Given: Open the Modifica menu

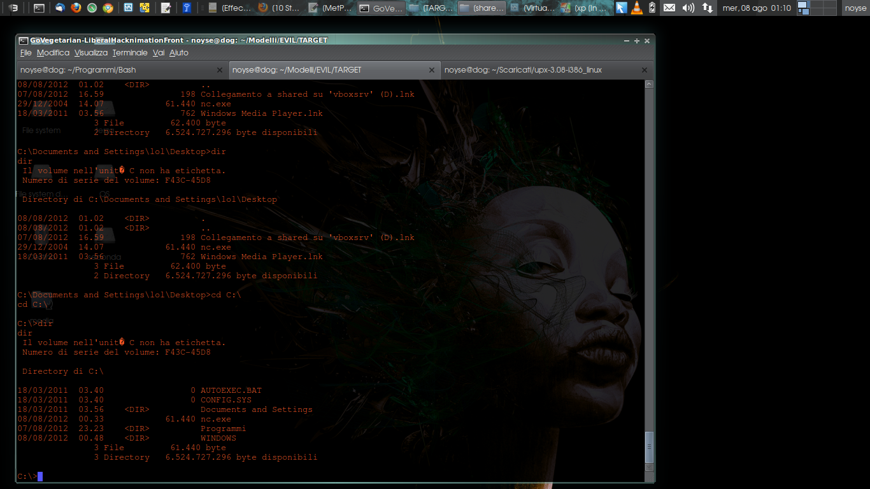Looking at the screenshot, I should pos(53,53).
